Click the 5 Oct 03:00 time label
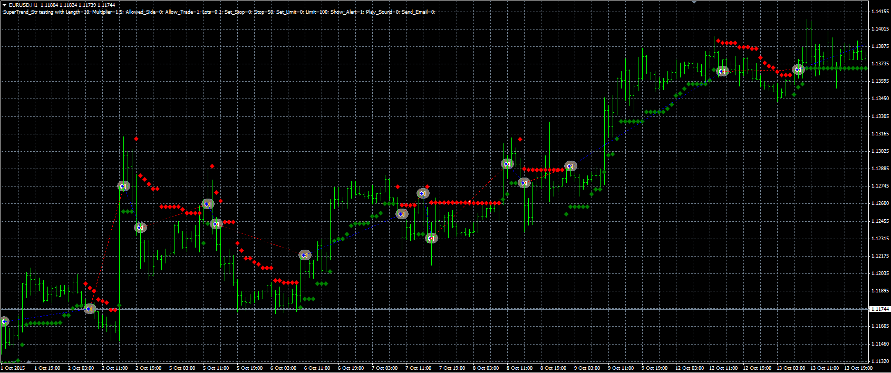 183,368
